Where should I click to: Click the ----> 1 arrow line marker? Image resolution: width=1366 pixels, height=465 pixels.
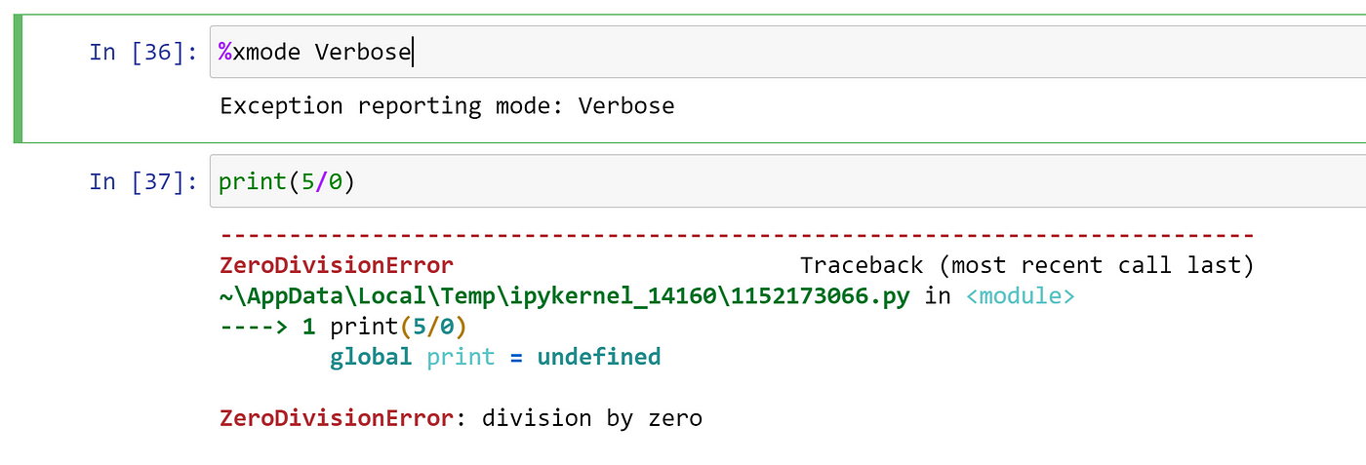point(267,327)
